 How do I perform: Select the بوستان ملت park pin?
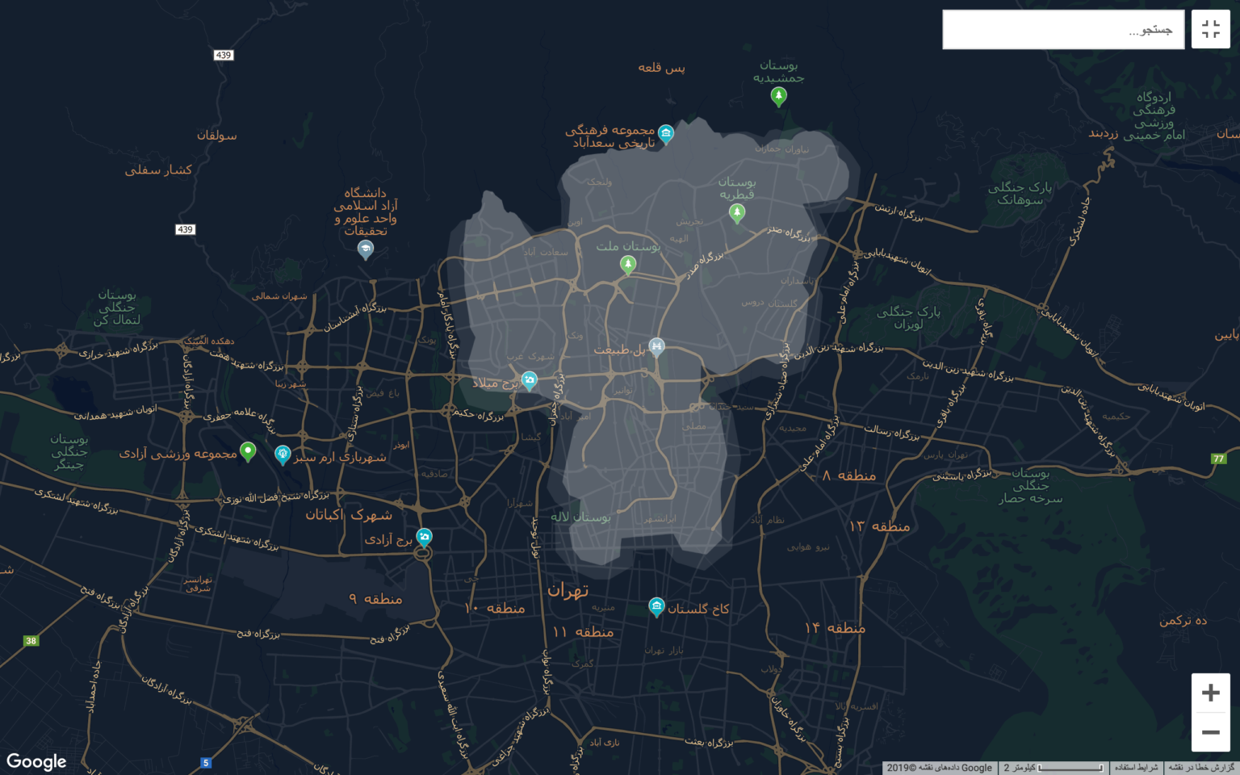click(627, 264)
